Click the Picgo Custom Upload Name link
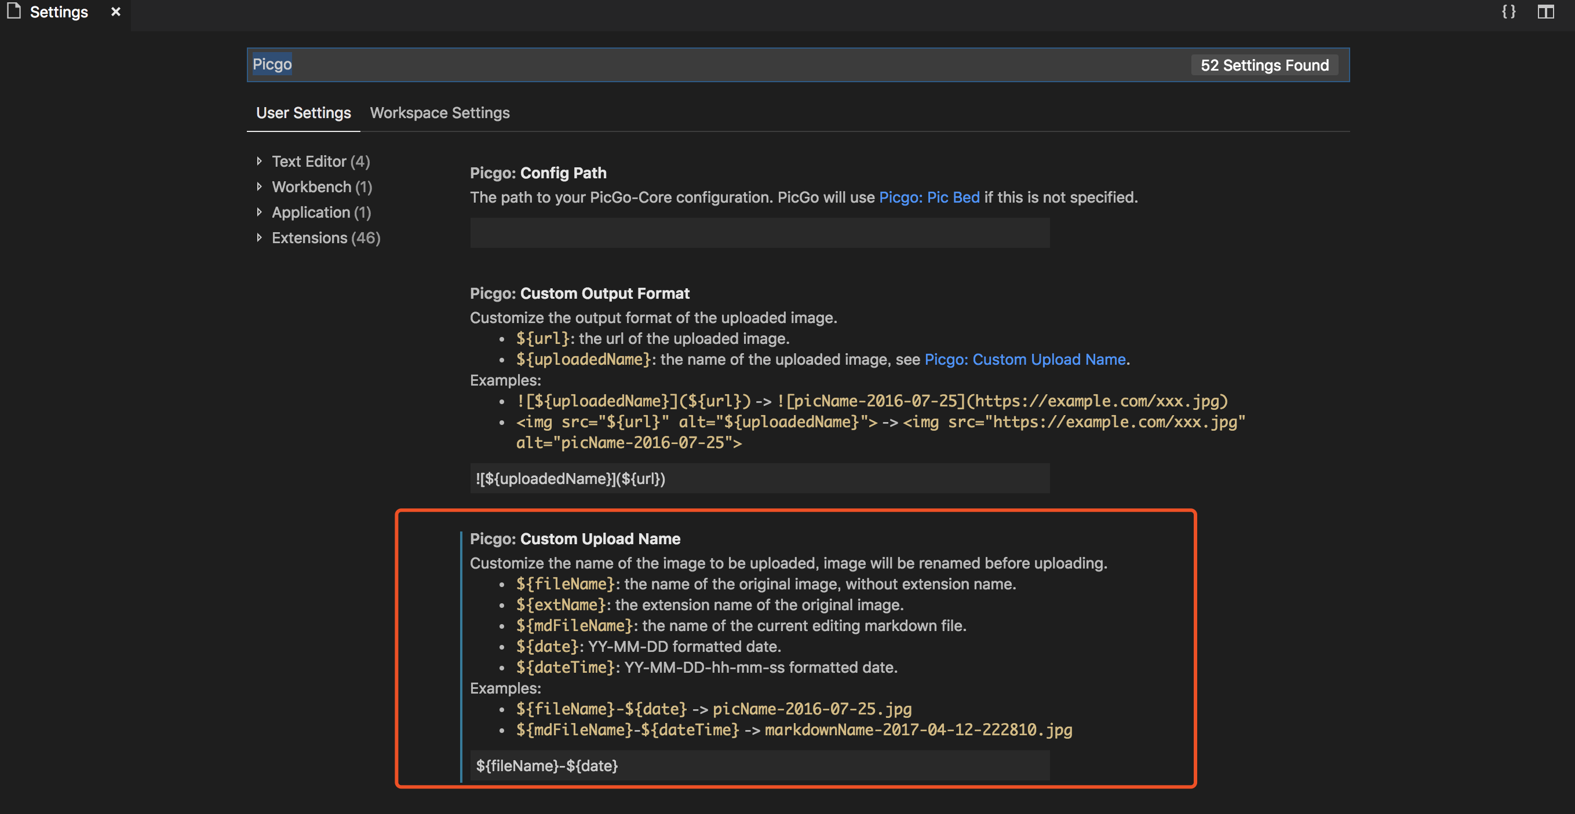 coord(1026,360)
